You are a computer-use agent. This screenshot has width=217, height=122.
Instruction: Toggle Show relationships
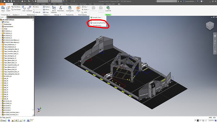click(x=36, y=7)
